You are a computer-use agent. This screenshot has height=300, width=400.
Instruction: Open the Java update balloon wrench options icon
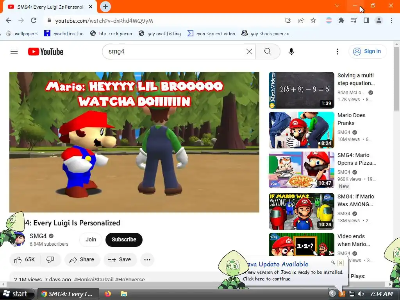(333, 262)
